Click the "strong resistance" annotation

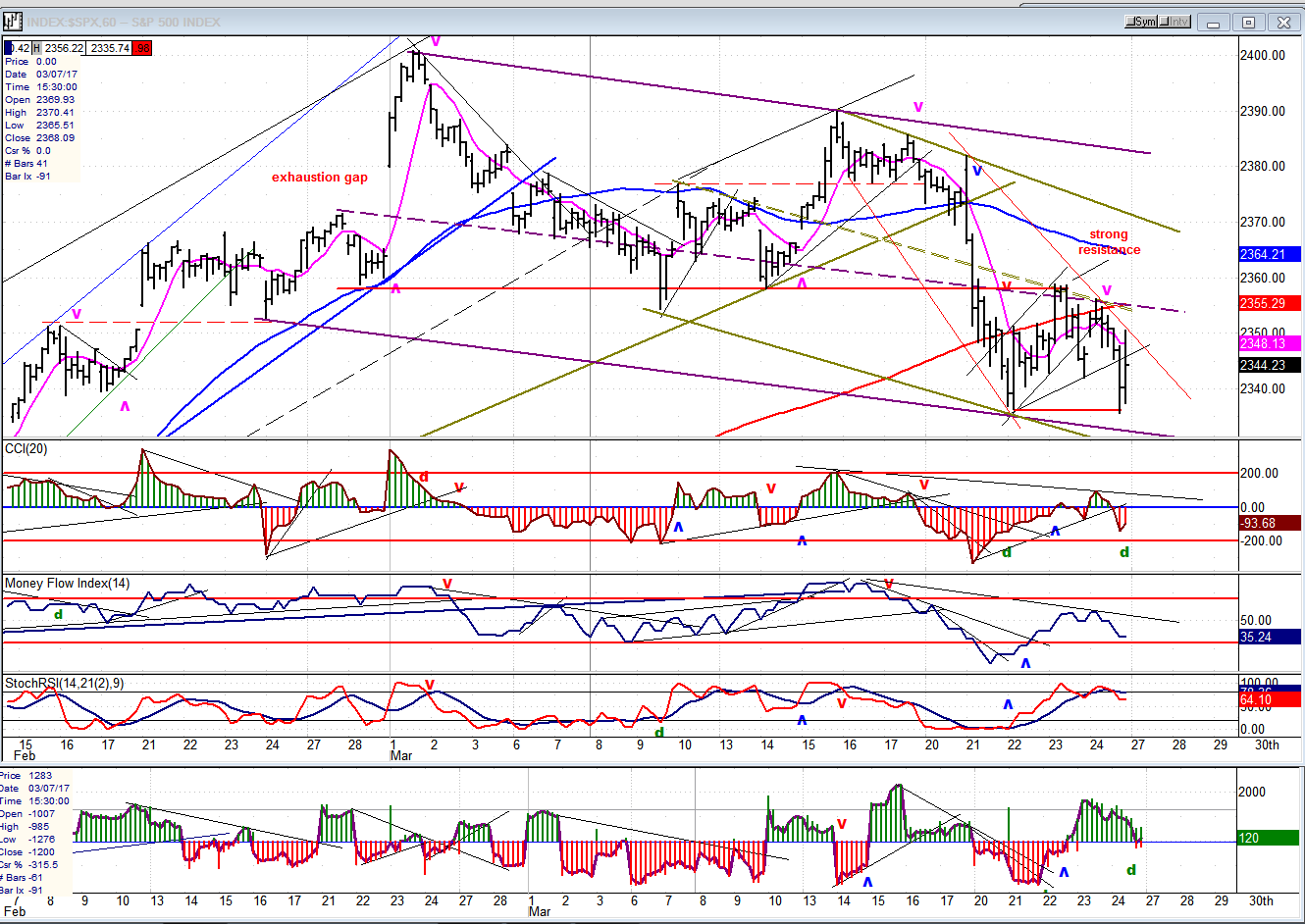tap(1109, 242)
